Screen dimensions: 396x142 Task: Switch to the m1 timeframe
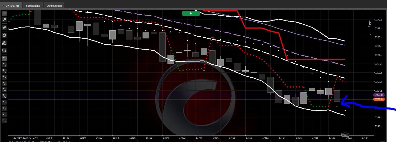point(4,58)
